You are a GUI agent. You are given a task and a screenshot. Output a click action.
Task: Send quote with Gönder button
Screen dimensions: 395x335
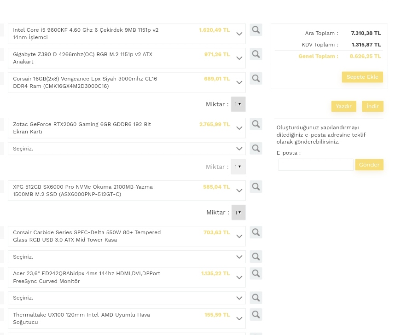369,165
